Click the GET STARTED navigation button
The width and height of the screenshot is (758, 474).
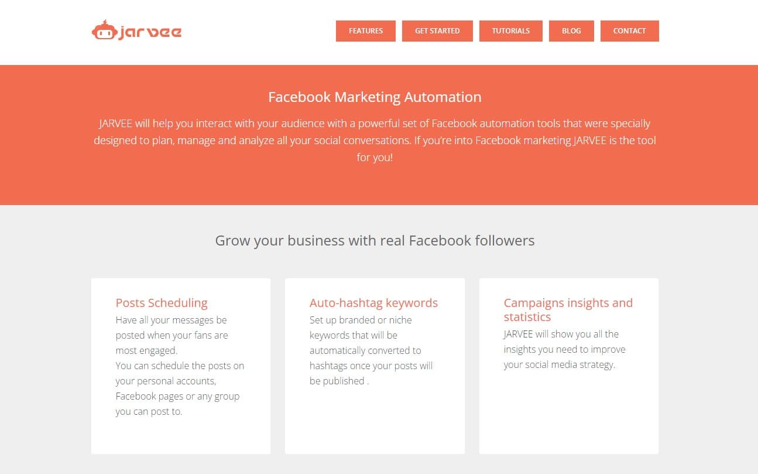click(x=437, y=30)
